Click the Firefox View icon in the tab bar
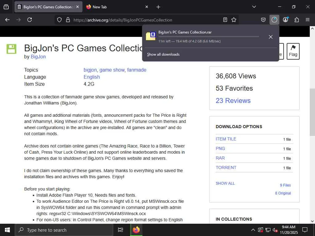The height and width of the screenshot is (236, 315). coord(6,7)
